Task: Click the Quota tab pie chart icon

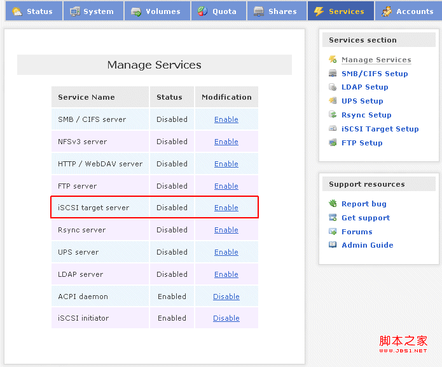Action: 202,11
